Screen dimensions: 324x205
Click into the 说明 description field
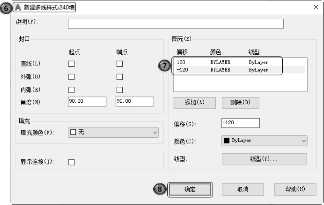[x=175, y=24]
